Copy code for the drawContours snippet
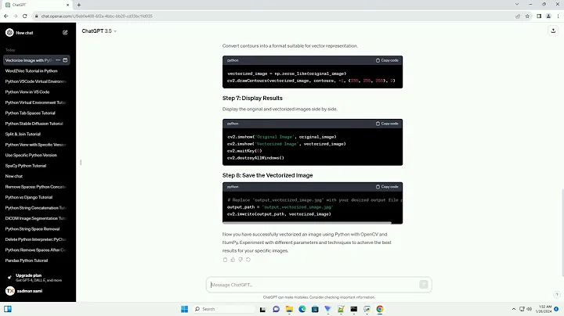 tap(387, 60)
